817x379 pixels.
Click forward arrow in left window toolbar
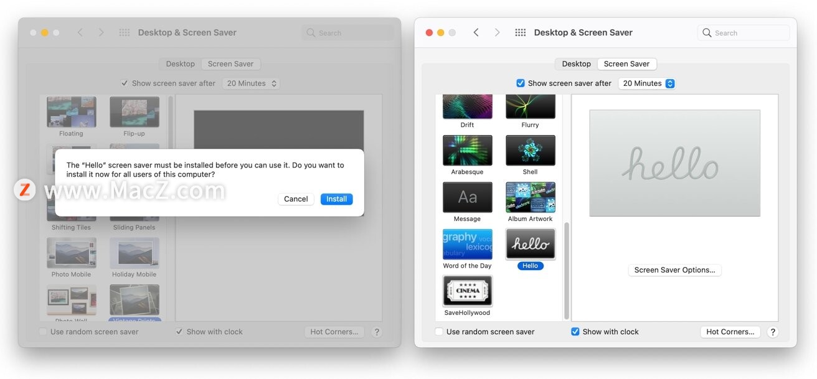point(101,32)
